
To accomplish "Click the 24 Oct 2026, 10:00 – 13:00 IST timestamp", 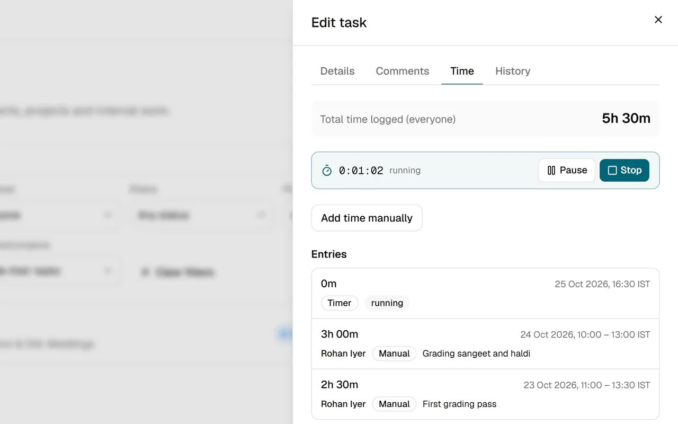I will click(x=585, y=335).
